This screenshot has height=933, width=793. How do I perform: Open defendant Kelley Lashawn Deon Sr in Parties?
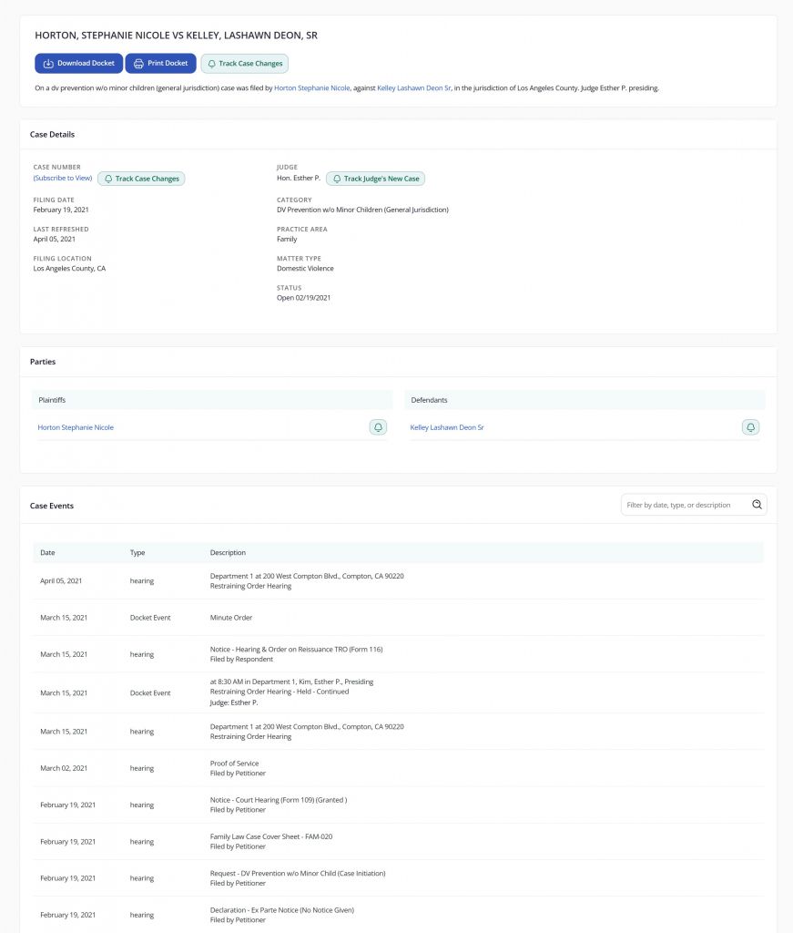coord(446,427)
